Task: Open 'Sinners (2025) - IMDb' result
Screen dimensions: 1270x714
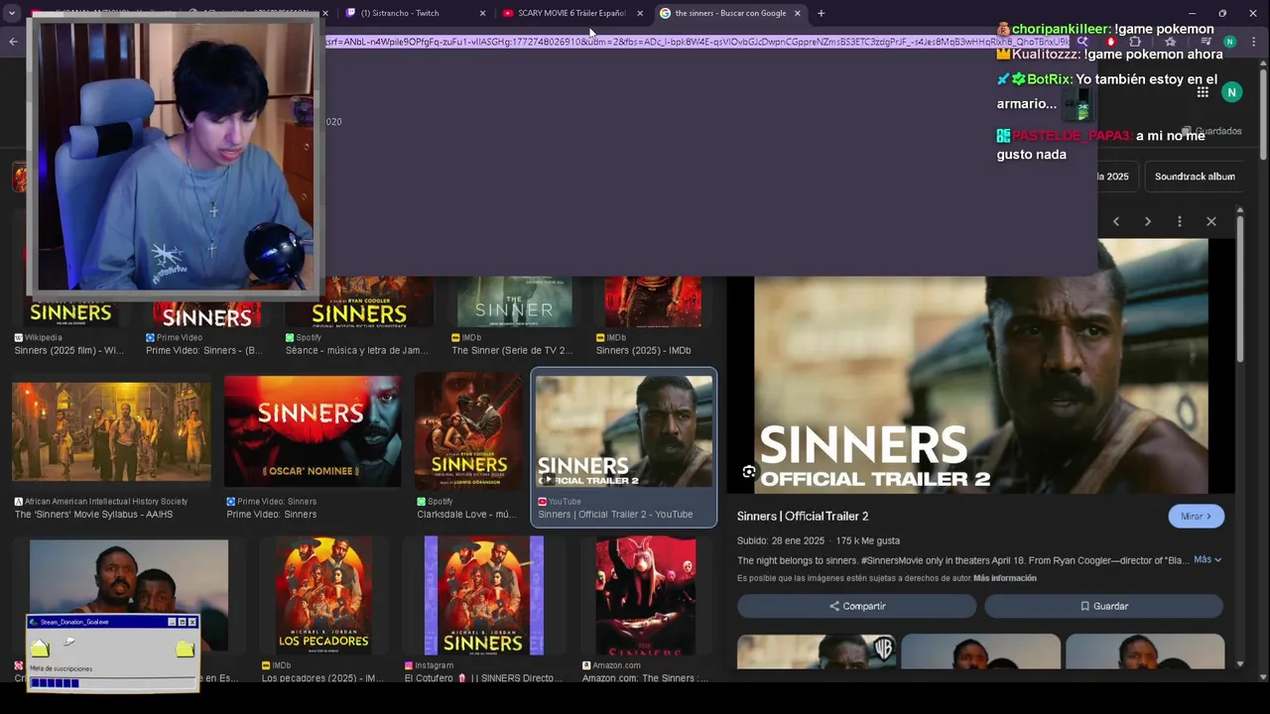Action: 644,350
